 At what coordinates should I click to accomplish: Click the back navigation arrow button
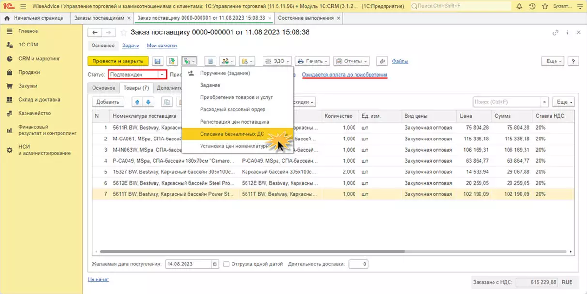[95, 32]
